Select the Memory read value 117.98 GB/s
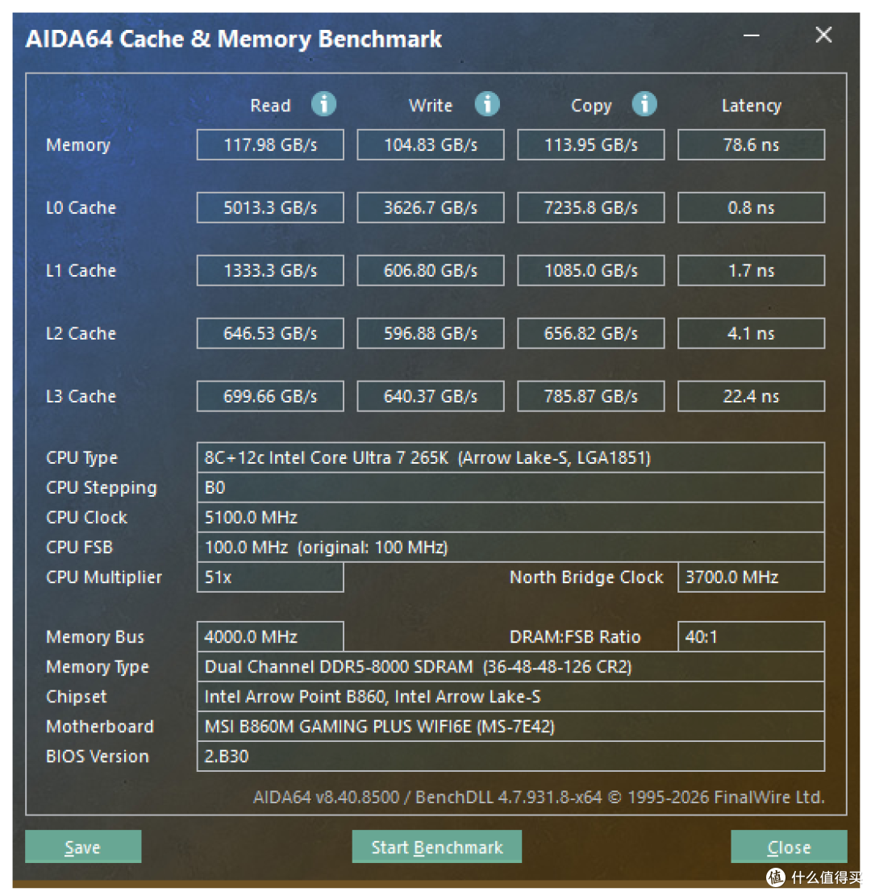 (x=270, y=144)
